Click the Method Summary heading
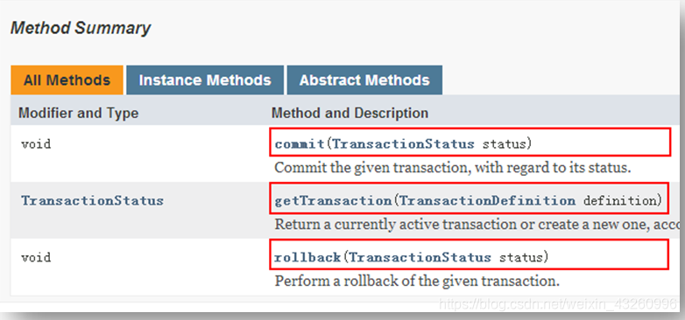The width and height of the screenshot is (685, 320). coord(81,28)
